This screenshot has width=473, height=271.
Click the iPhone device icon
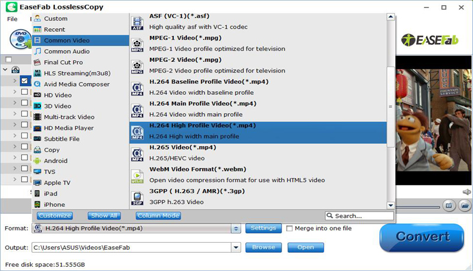pyautogui.click(x=37, y=204)
